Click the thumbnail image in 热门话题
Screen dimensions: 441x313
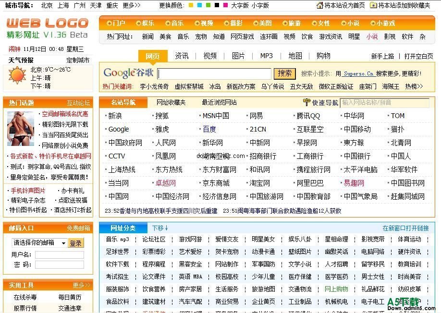pyautogui.click(x=21, y=129)
